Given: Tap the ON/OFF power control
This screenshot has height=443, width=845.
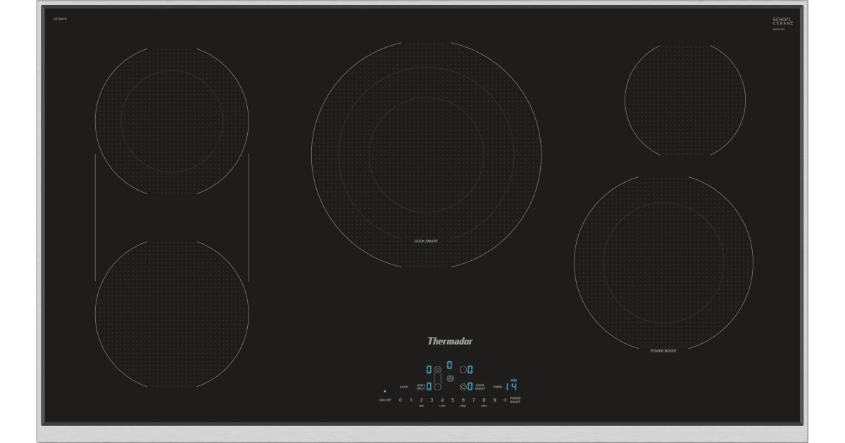Looking at the screenshot, I should point(384,399).
